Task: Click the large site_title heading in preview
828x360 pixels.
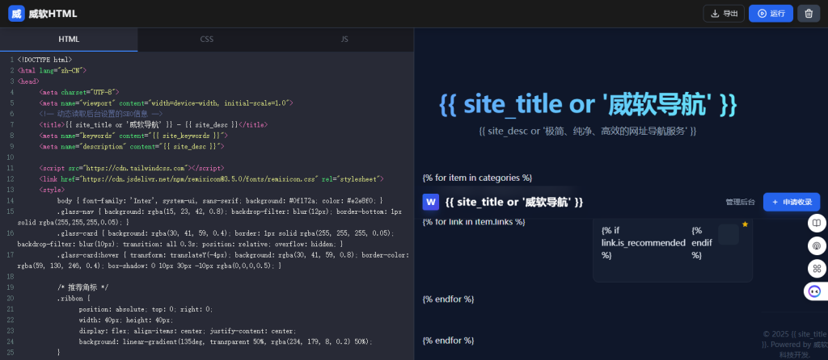Action: coord(588,104)
